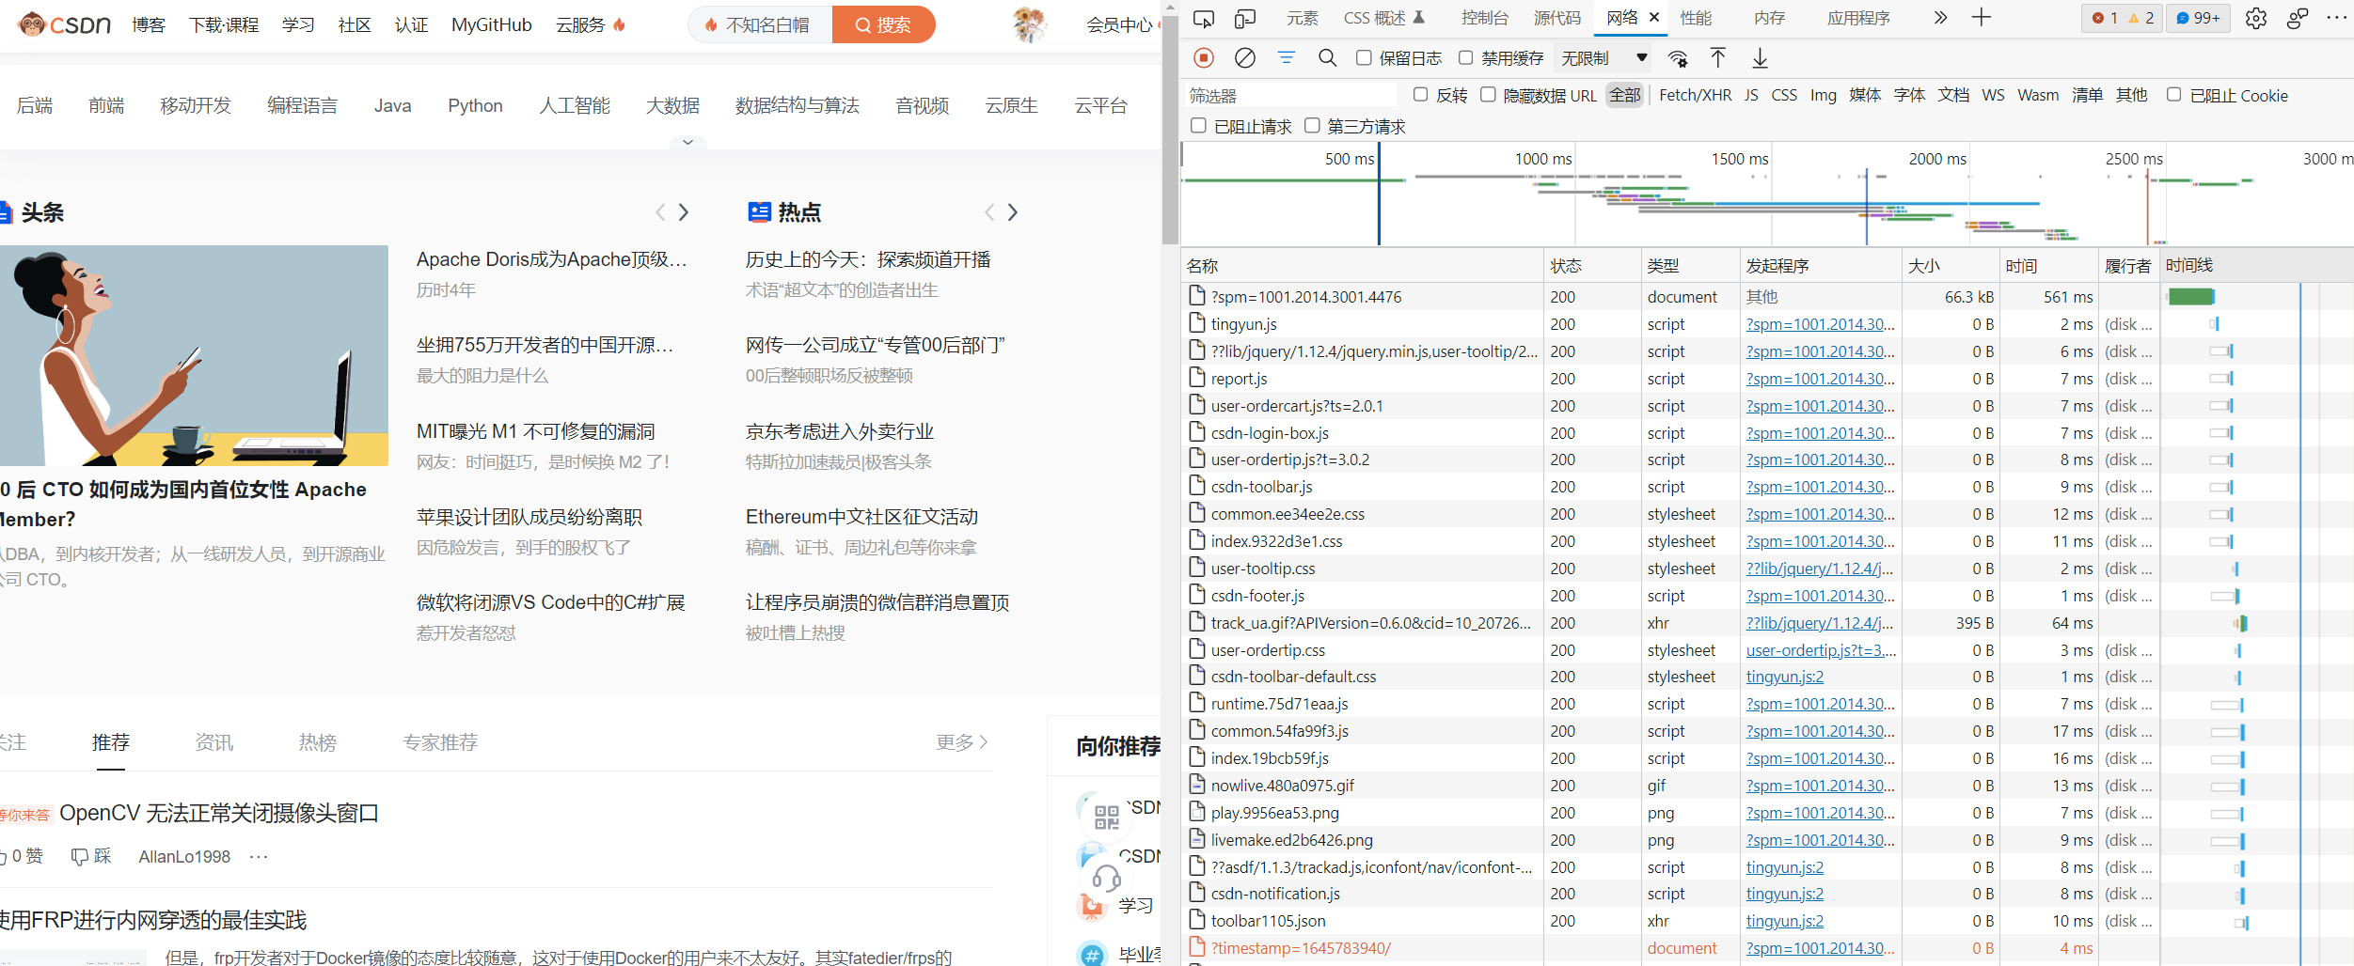
Task: Open article OpenCV 无法正常关闭摄像头窗口
Action: pos(219,813)
